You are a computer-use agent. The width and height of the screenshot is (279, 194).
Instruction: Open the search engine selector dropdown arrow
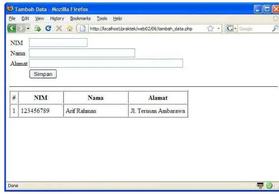coord(235,28)
